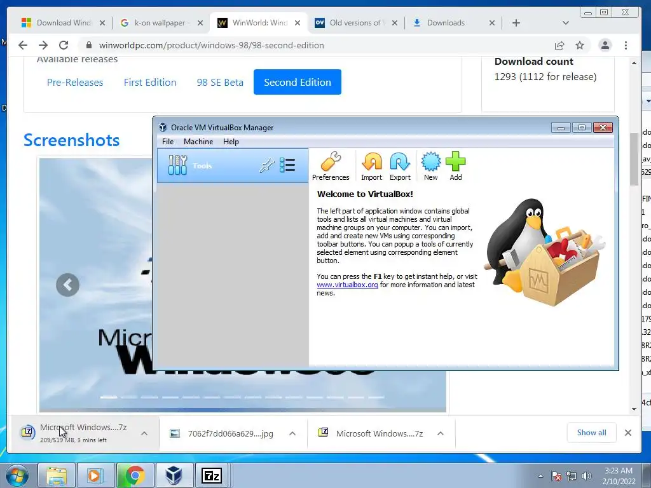The width and height of the screenshot is (651, 488).
Task: Select the Tools item in VirtualBox sidebar
Action: point(233,166)
